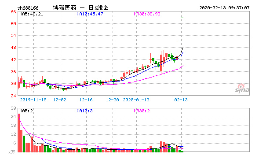Click the green candlestick mark near 52
This screenshot has height=159, width=259.
click(179, 39)
